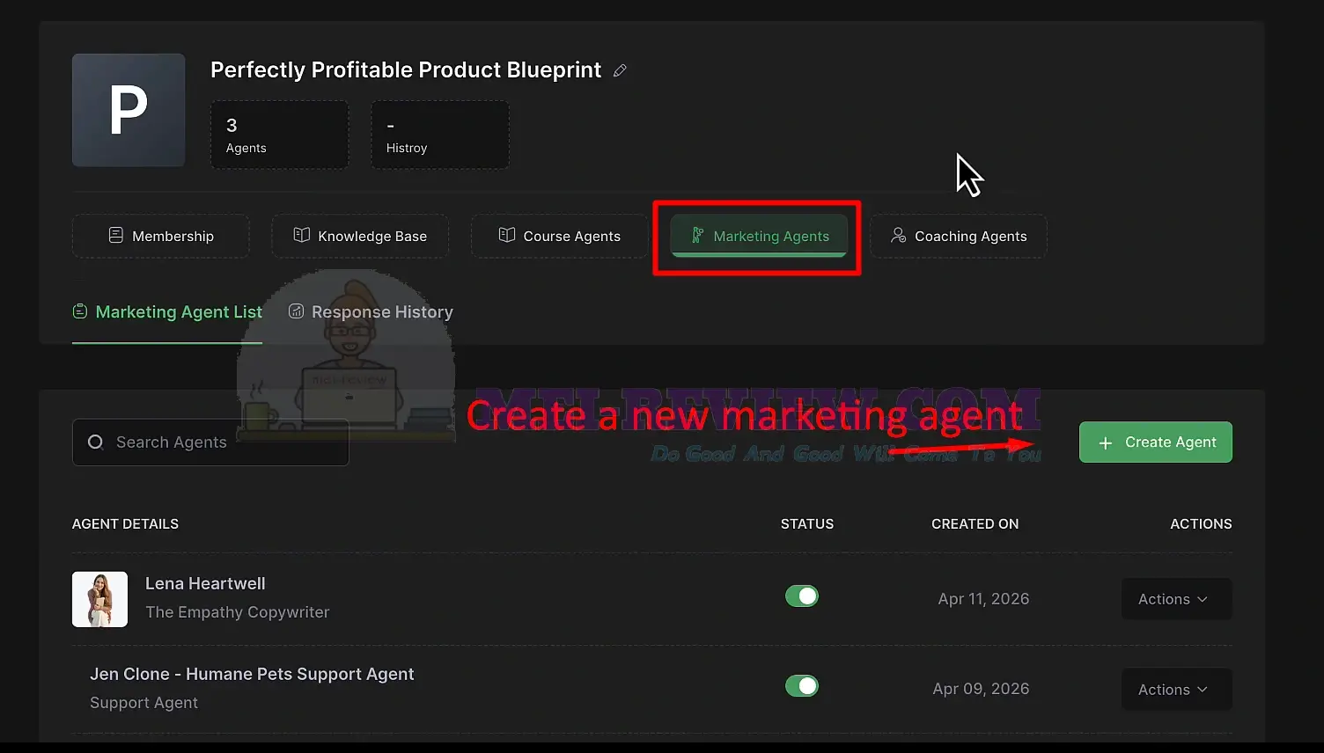The image size is (1324, 753).
Task: Click the Course Agents book icon
Action: coord(507,235)
